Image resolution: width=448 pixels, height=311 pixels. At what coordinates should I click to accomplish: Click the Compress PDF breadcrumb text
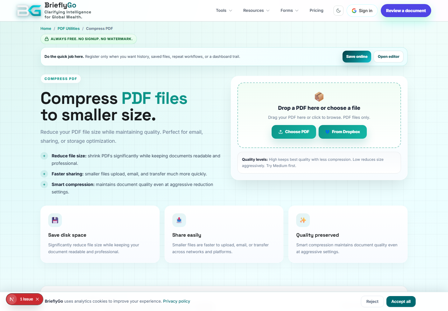(99, 29)
